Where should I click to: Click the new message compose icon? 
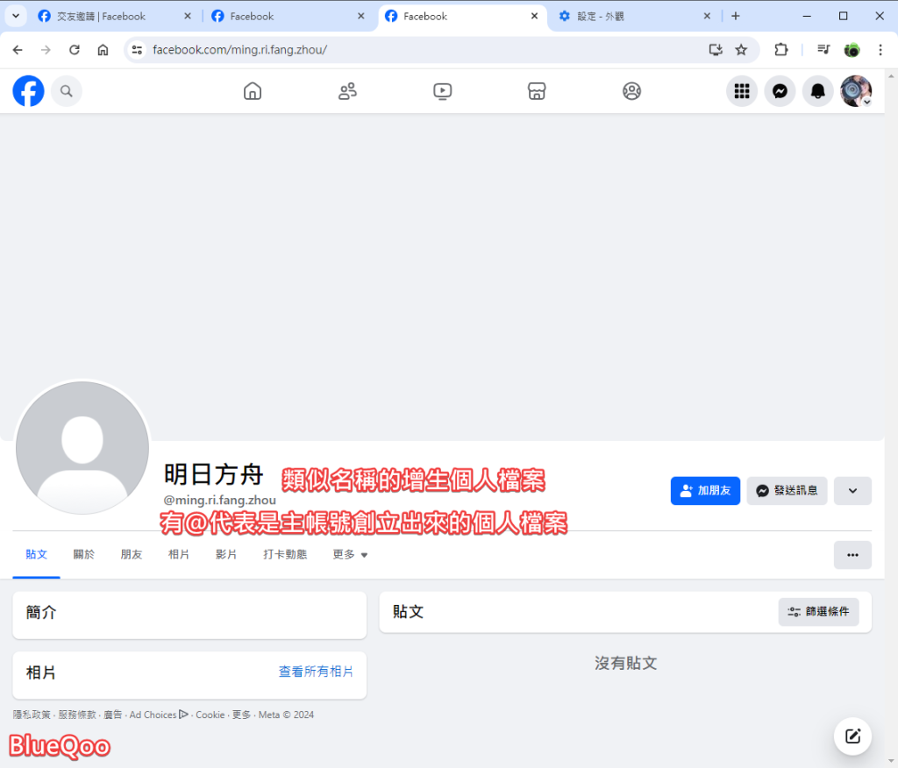(x=852, y=736)
